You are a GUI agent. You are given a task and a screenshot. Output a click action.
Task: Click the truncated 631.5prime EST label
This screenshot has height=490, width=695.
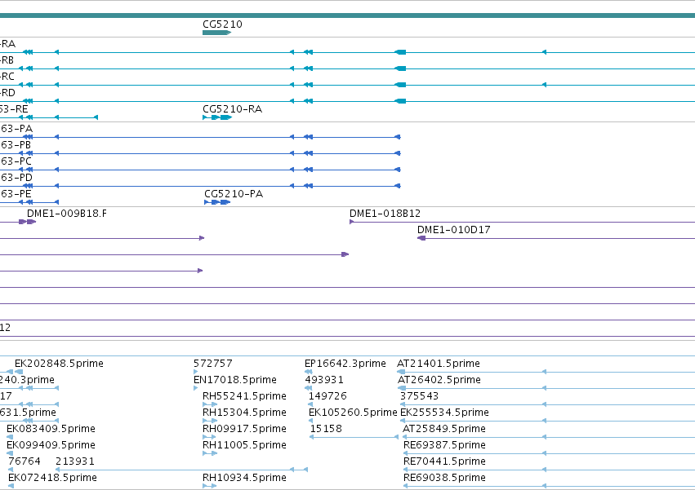[x=28, y=413]
